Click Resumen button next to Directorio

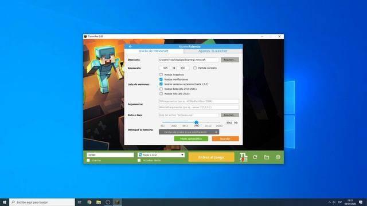coord(230,60)
